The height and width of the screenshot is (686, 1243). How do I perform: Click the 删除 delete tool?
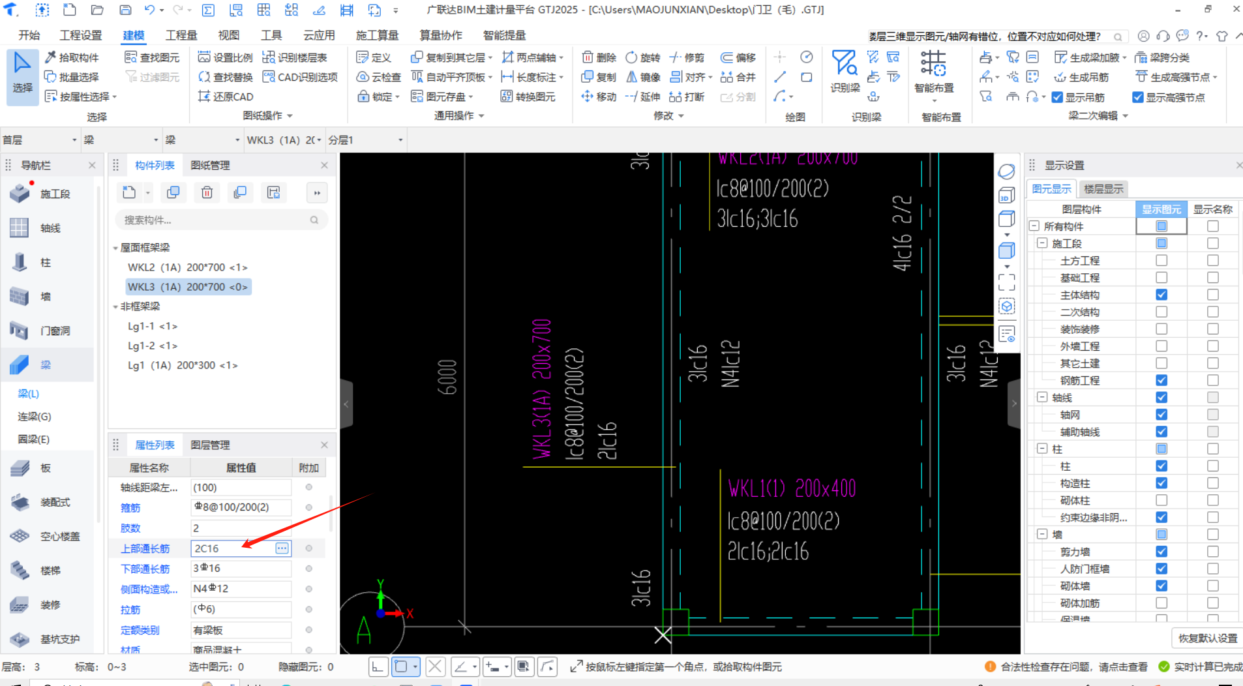599,57
